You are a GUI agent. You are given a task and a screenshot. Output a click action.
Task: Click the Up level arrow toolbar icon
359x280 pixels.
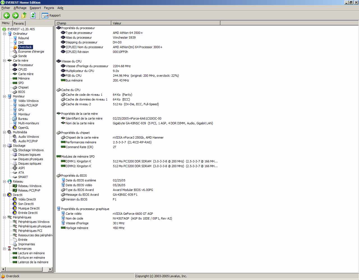coord(24,15)
